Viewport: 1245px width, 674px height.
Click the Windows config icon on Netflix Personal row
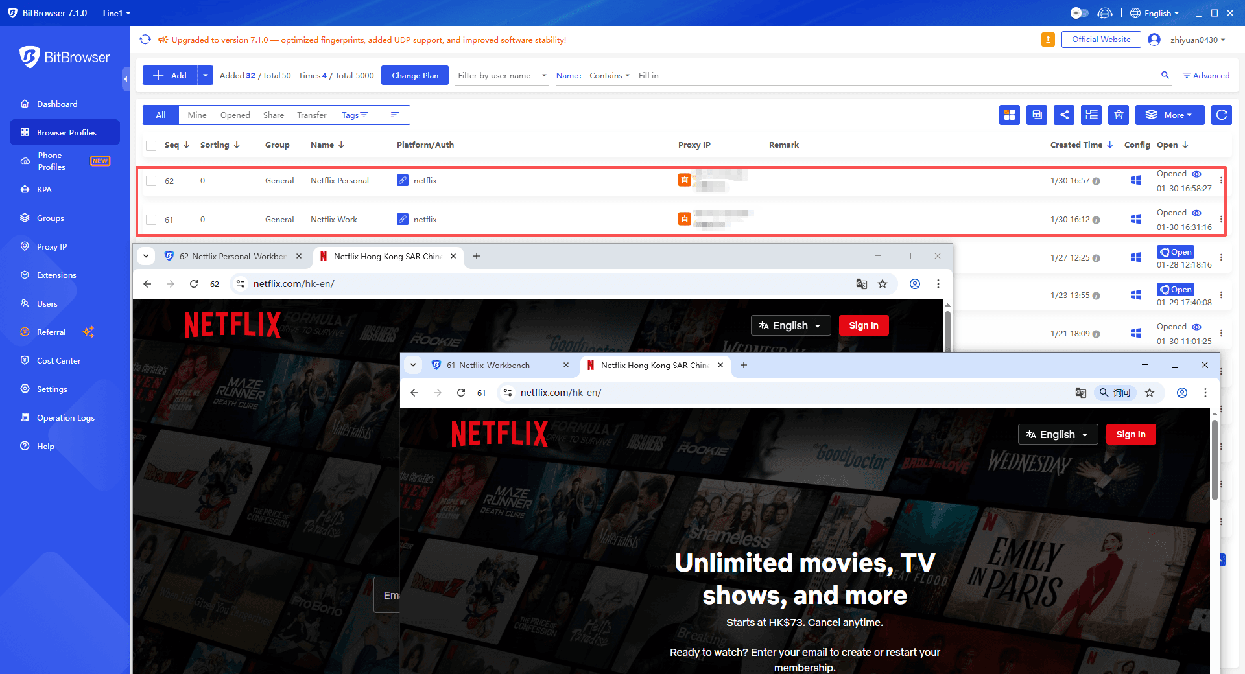coord(1135,181)
